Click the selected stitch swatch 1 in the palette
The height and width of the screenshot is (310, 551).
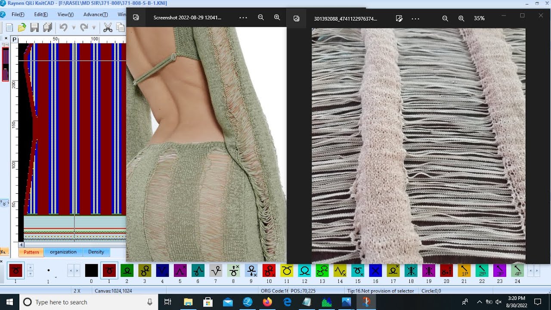tap(109, 270)
